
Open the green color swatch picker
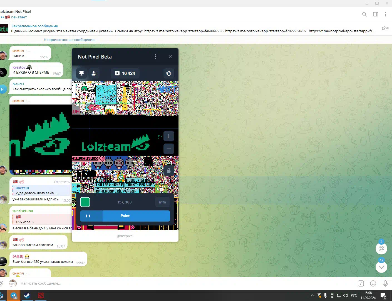click(x=85, y=202)
